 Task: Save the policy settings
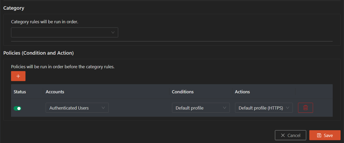coord(325,135)
